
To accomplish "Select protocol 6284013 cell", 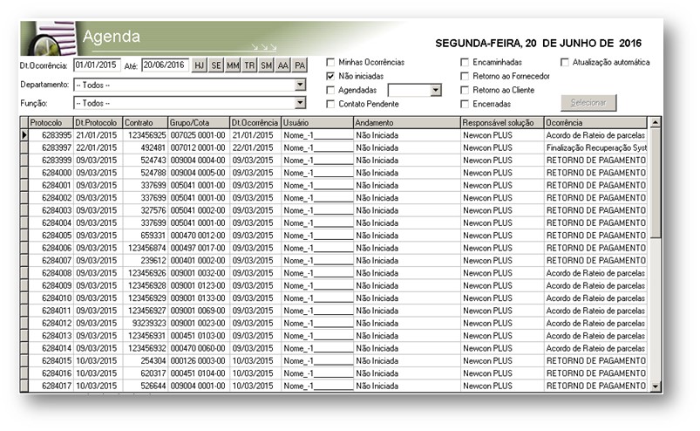I will click(51, 335).
